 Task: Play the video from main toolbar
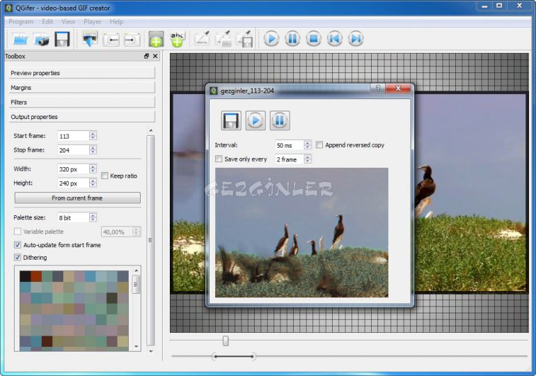click(271, 38)
